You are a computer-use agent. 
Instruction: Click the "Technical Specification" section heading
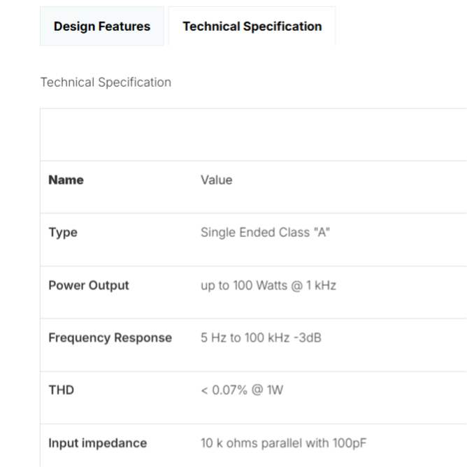pos(106,82)
